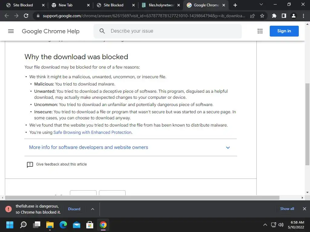Open the Chrome profile icon
The width and height of the screenshot is (310, 232).
pyautogui.click(x=294, y=16)
